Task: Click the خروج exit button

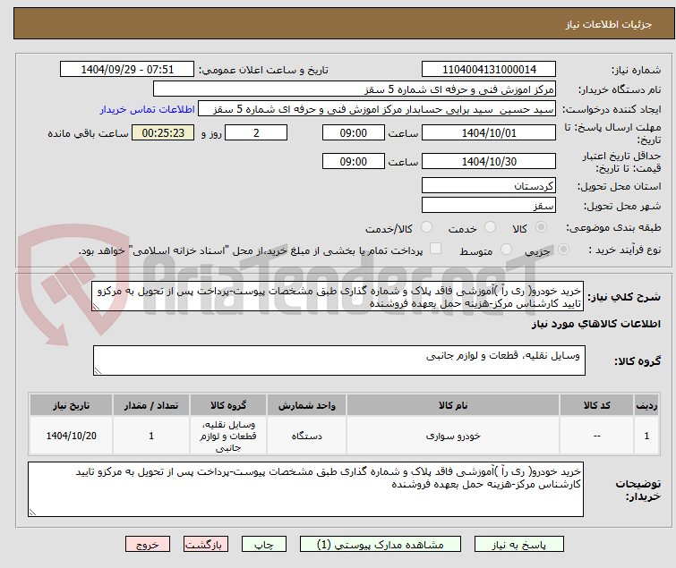Action: [x=148, y=544]
